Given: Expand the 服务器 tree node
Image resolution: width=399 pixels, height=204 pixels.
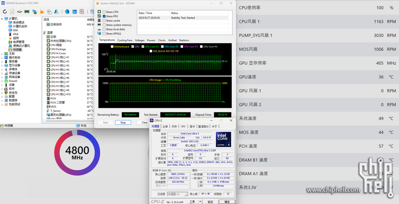Looking at the screenshot, I should pos(2,61).
